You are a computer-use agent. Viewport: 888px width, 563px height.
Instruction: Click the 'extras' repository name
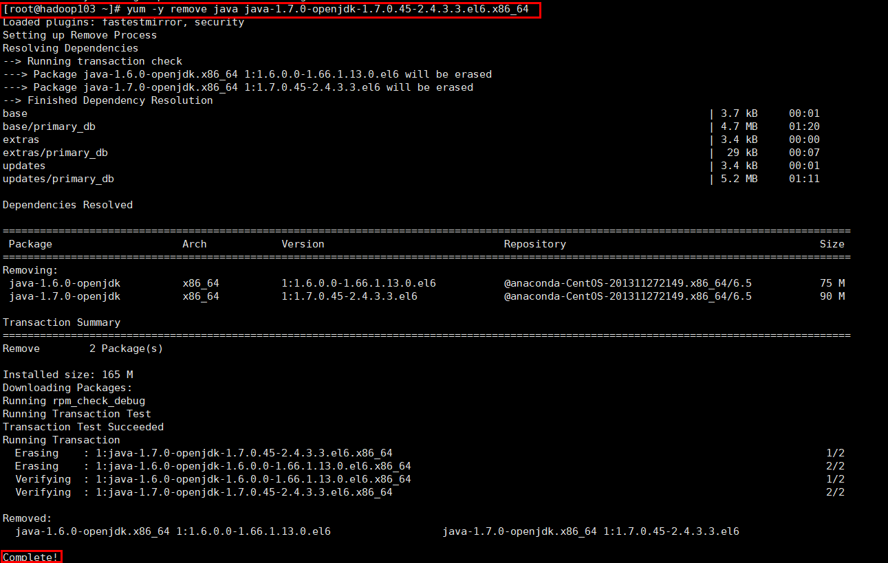[x=21, y=140]
